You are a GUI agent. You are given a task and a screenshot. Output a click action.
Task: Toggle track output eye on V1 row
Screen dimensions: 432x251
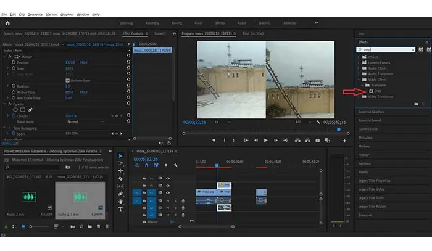168,192
